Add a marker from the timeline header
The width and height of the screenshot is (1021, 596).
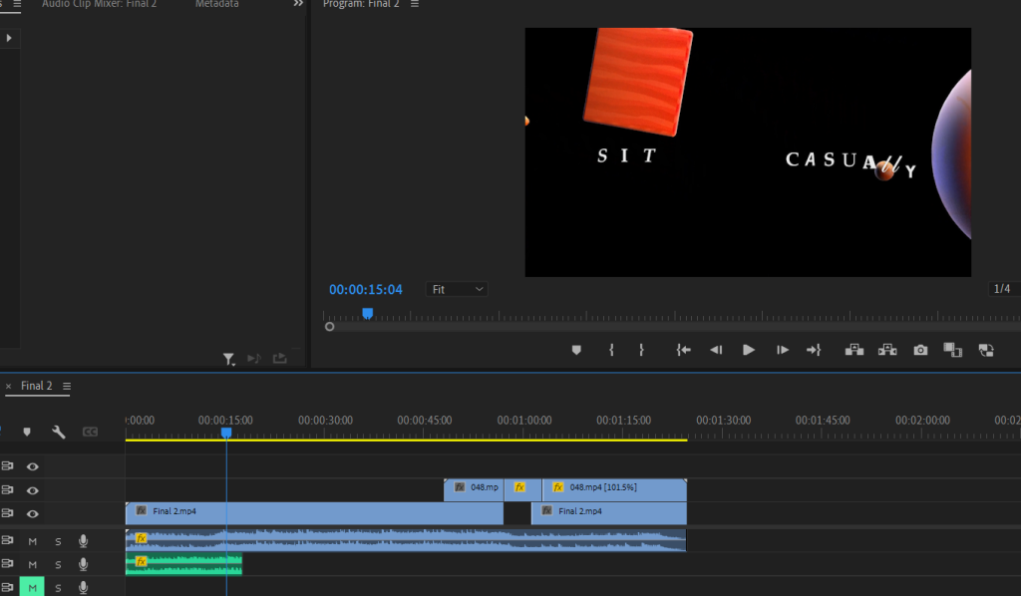point(27,432)
